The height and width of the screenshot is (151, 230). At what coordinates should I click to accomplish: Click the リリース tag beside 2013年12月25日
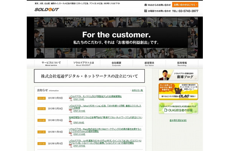tap(41, 98)
